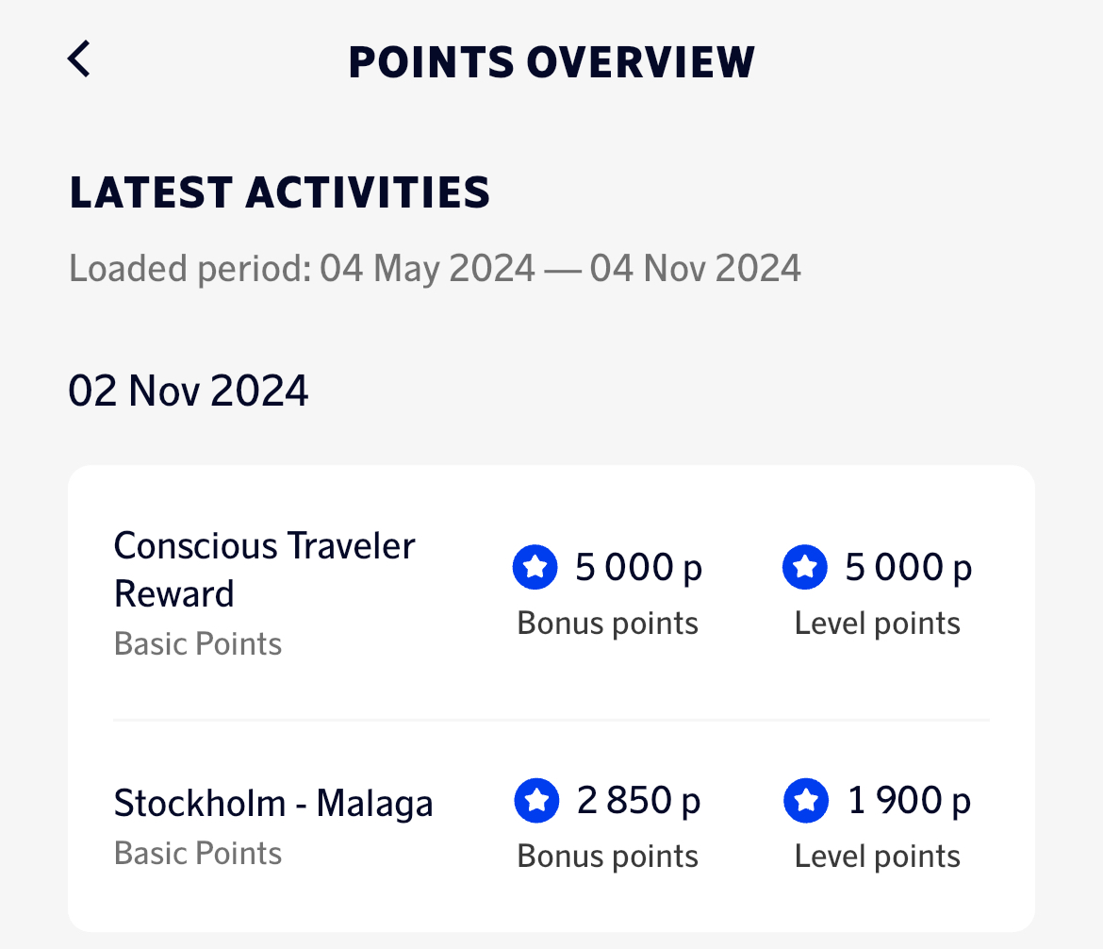The image size is (1103, 949).
Task: Open the Conscious Traveler Reward activity
Action: (x=265, y=570)
